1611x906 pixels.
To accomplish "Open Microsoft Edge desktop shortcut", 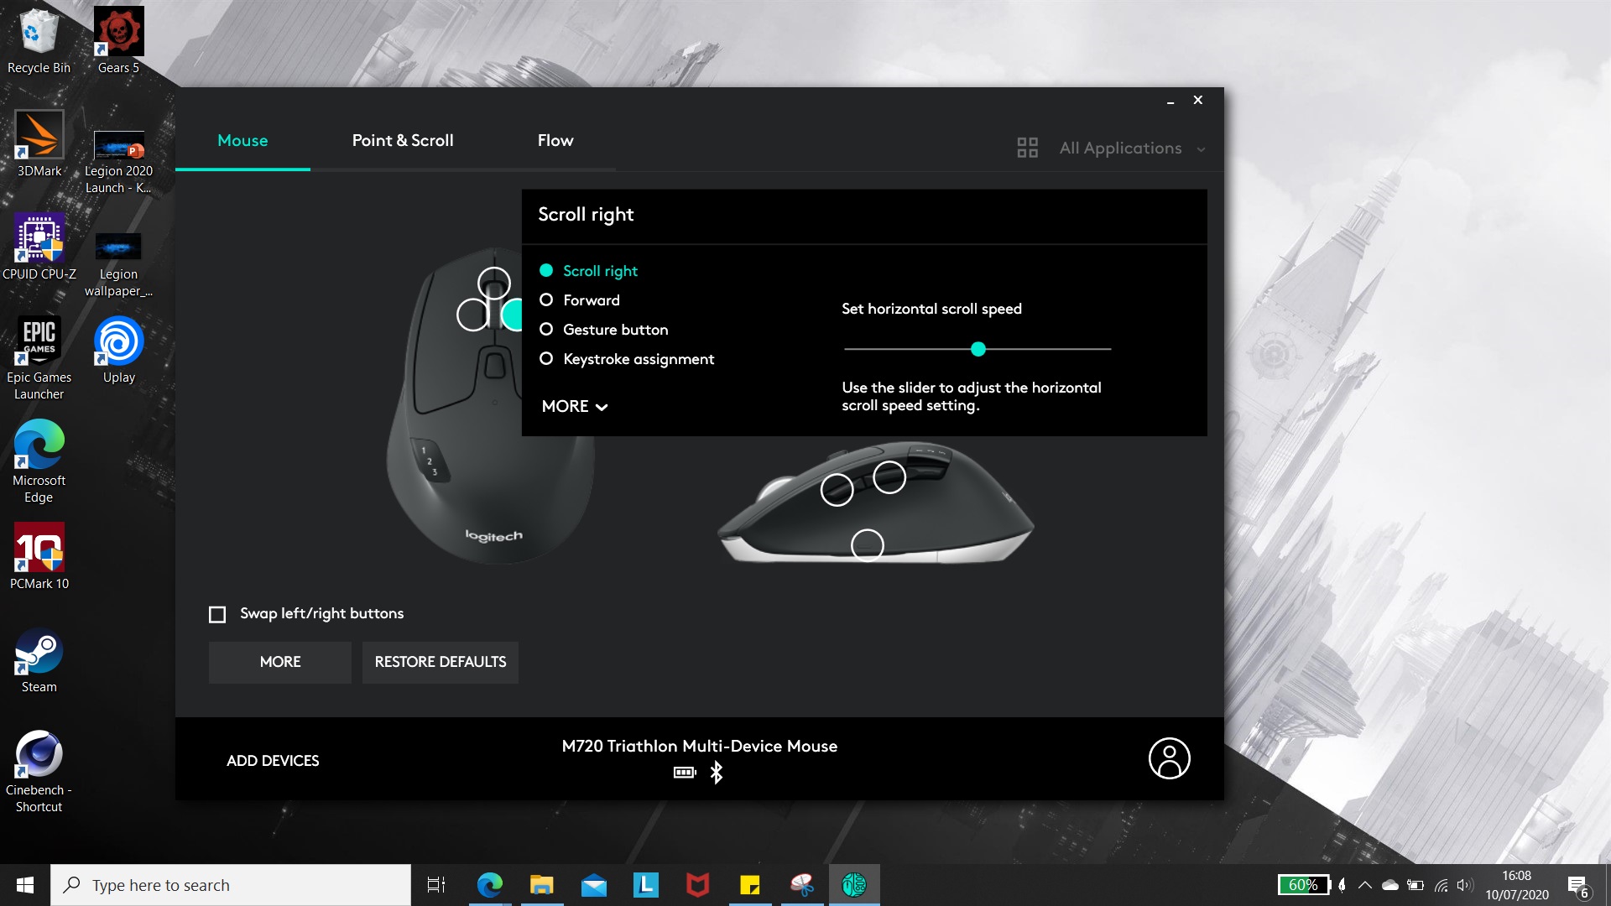I will tap(39, 461).
